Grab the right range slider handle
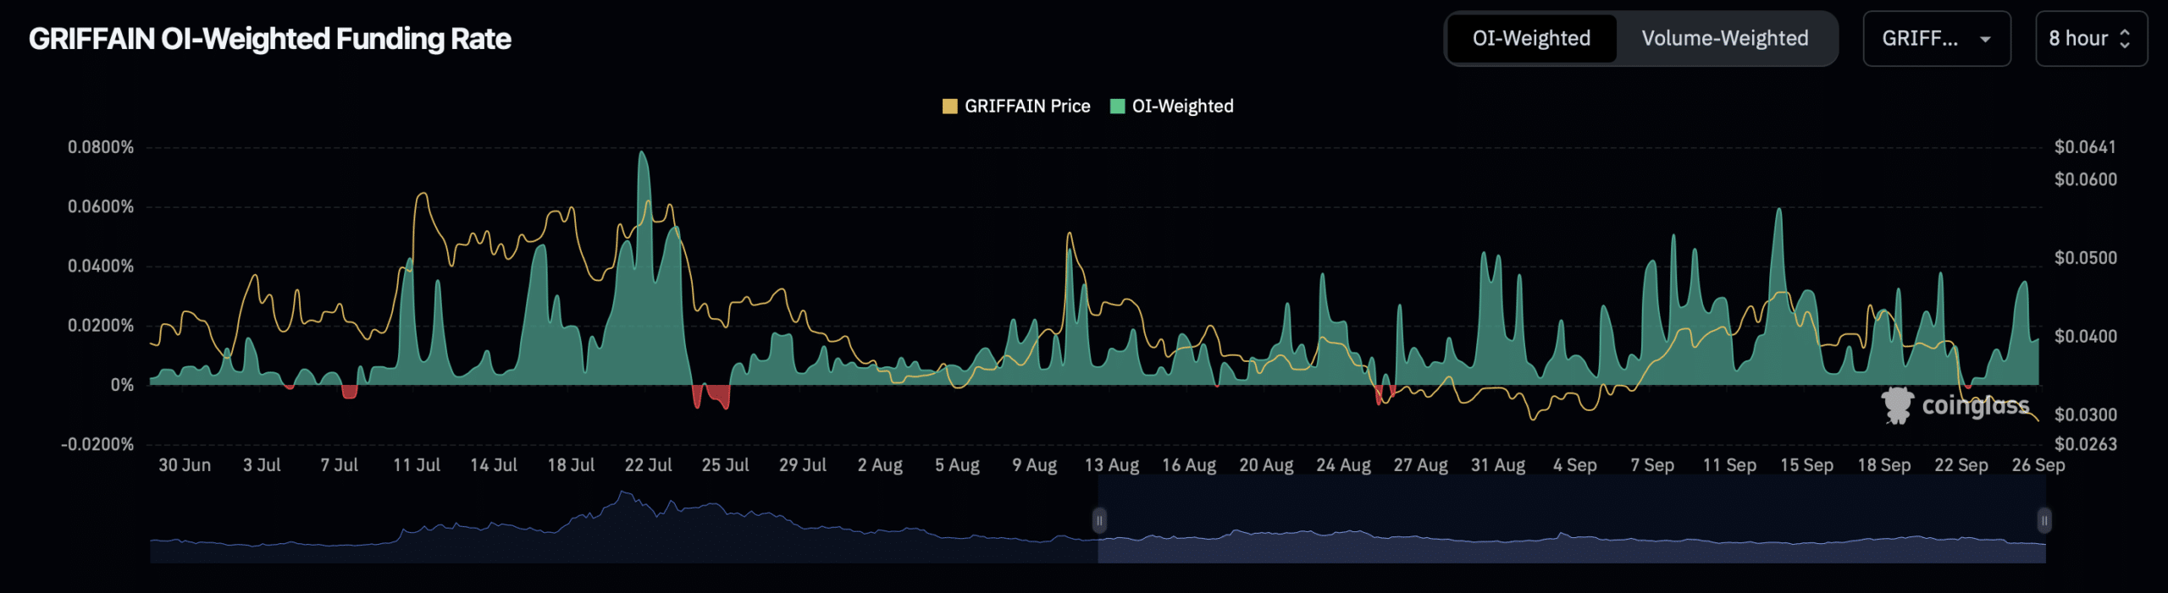 click(x=2044, y=520)
